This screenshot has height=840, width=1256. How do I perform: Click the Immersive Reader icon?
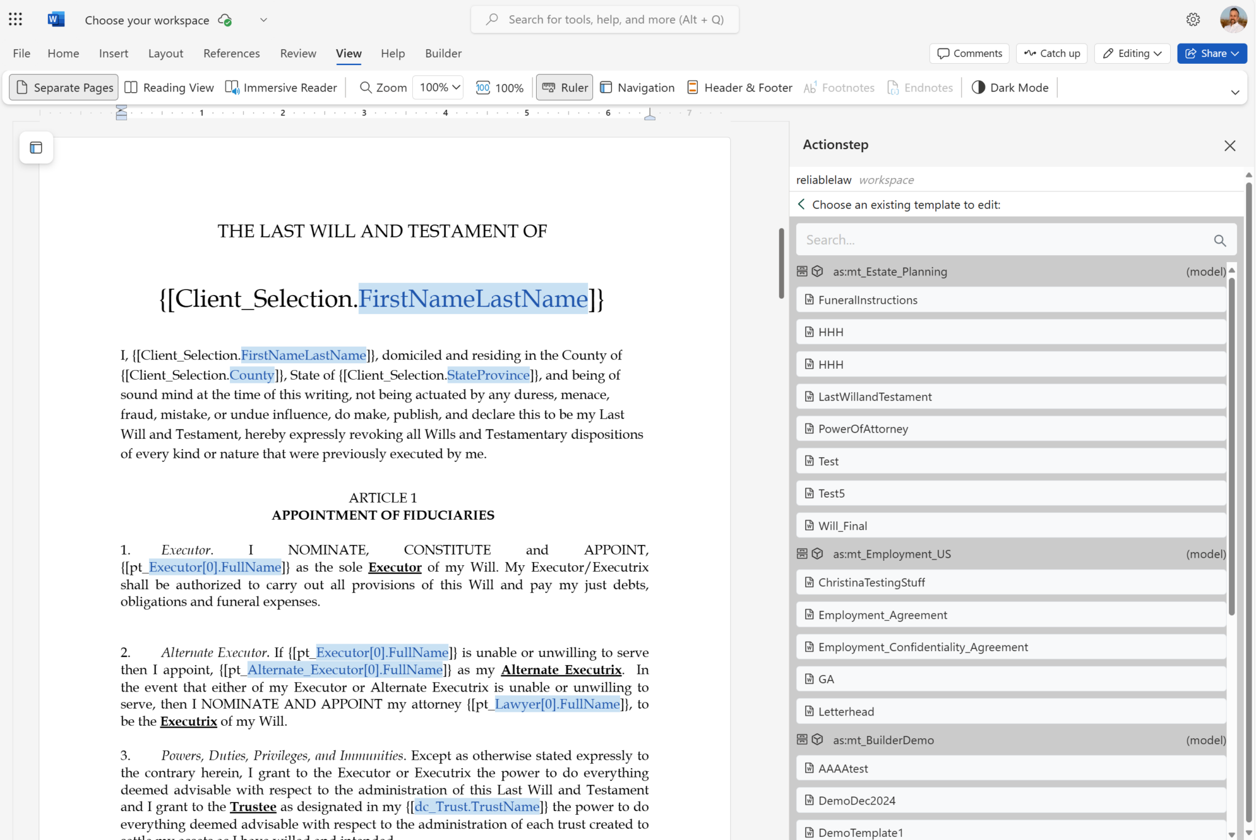(232, 88)
